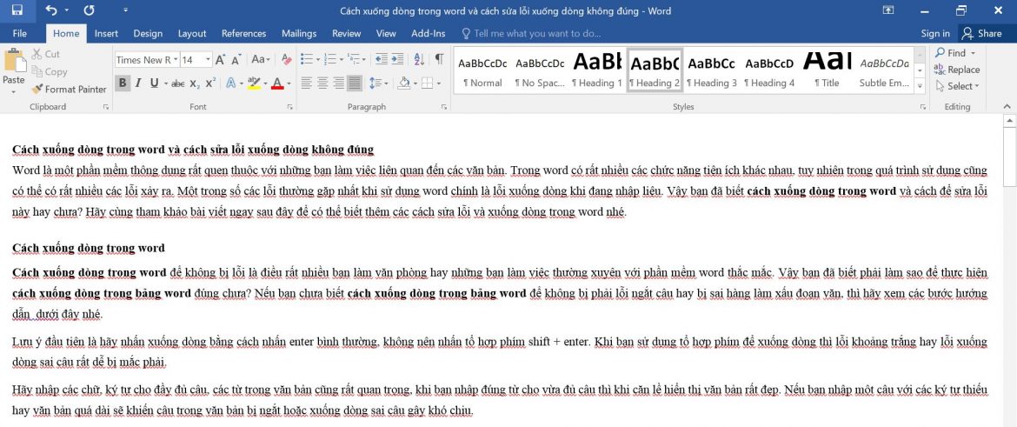
Task: Open the Change Case Aa dropdown
Action: coord(261,60)
